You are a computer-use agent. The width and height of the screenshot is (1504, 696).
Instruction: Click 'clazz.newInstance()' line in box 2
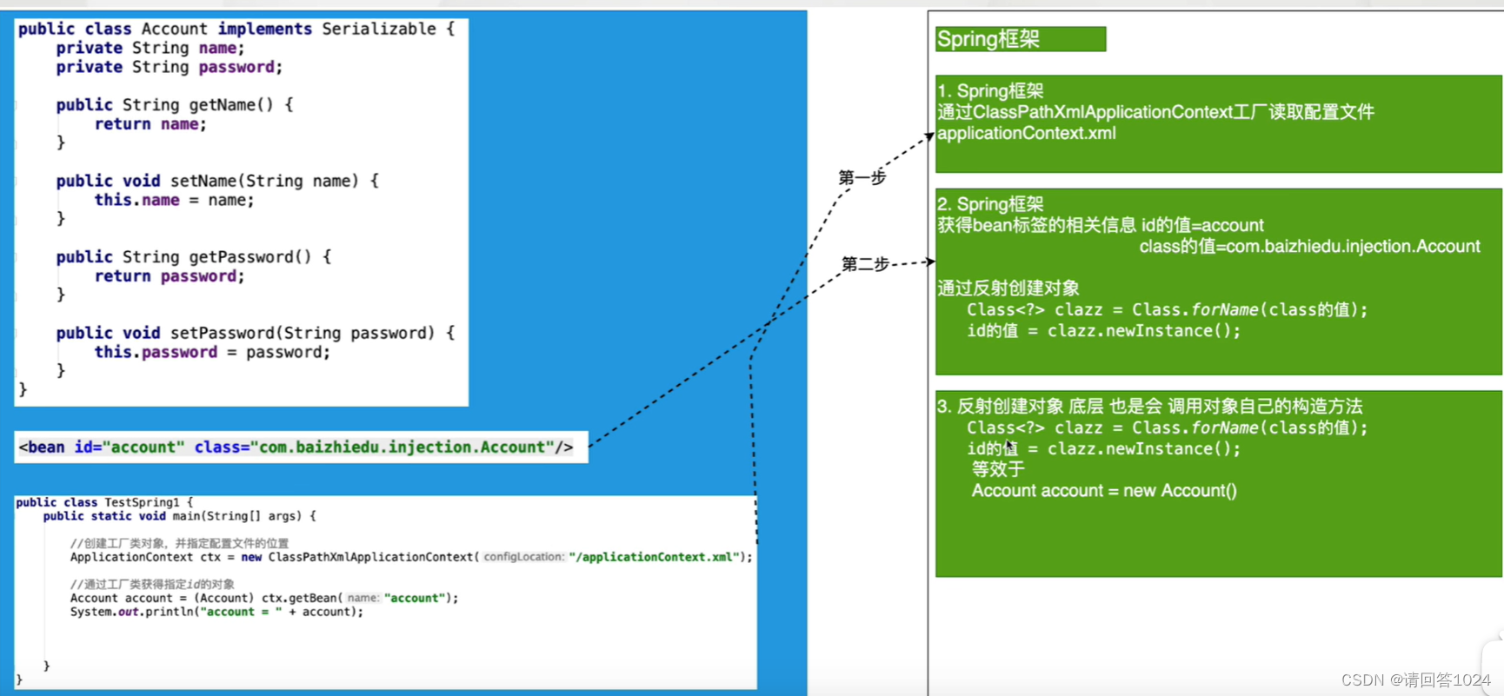coord(1103,331)
